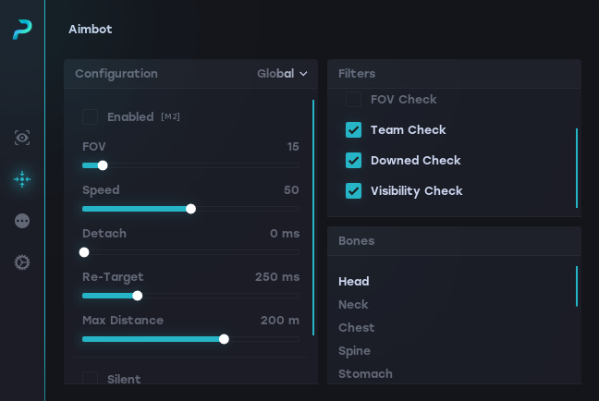599x401 pixels.
Task: Enable the FOV Check filter
Action: point(353,99)
